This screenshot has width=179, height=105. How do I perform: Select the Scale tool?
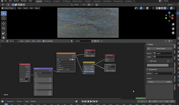click(x=4, y=33)
